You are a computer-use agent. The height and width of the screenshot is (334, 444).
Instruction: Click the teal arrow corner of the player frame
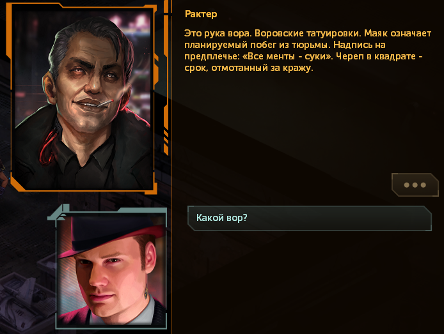pos(59,213)
